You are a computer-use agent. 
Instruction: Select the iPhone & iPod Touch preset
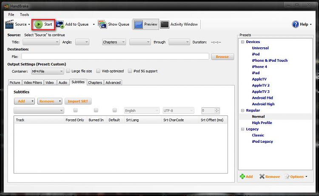(270, 61)
